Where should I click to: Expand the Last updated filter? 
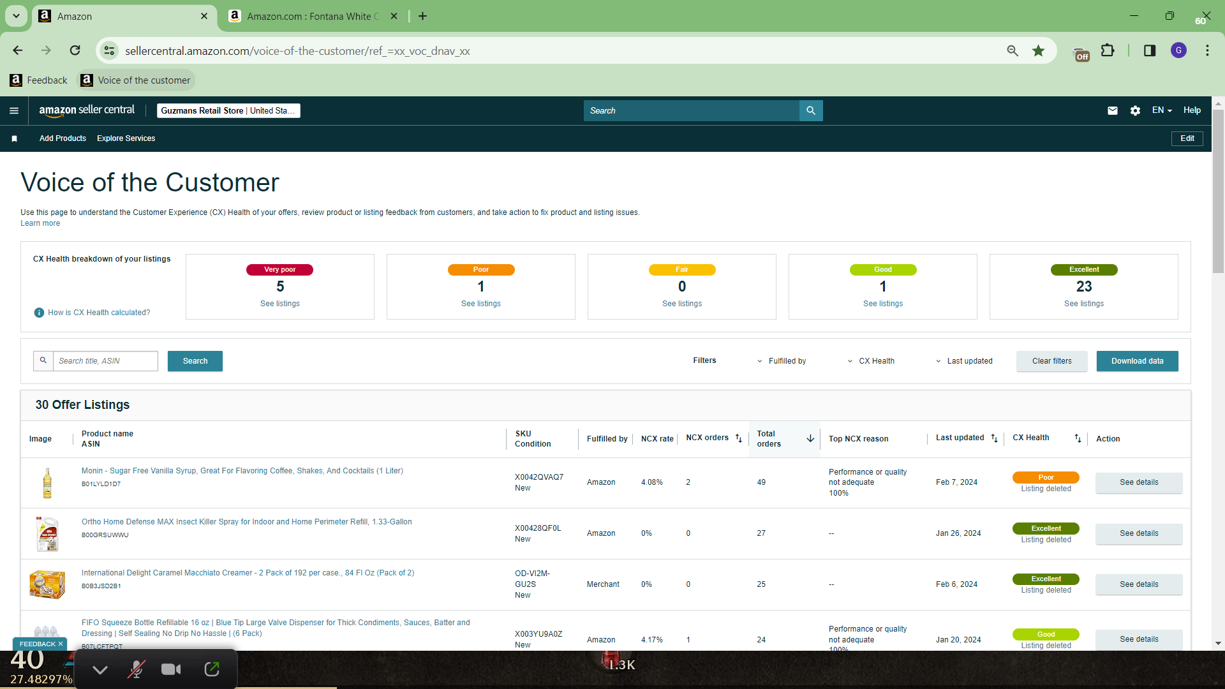coord(964,361)
